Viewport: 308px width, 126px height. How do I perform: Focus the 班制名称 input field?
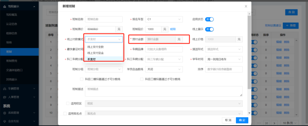(x=104, y=19)
